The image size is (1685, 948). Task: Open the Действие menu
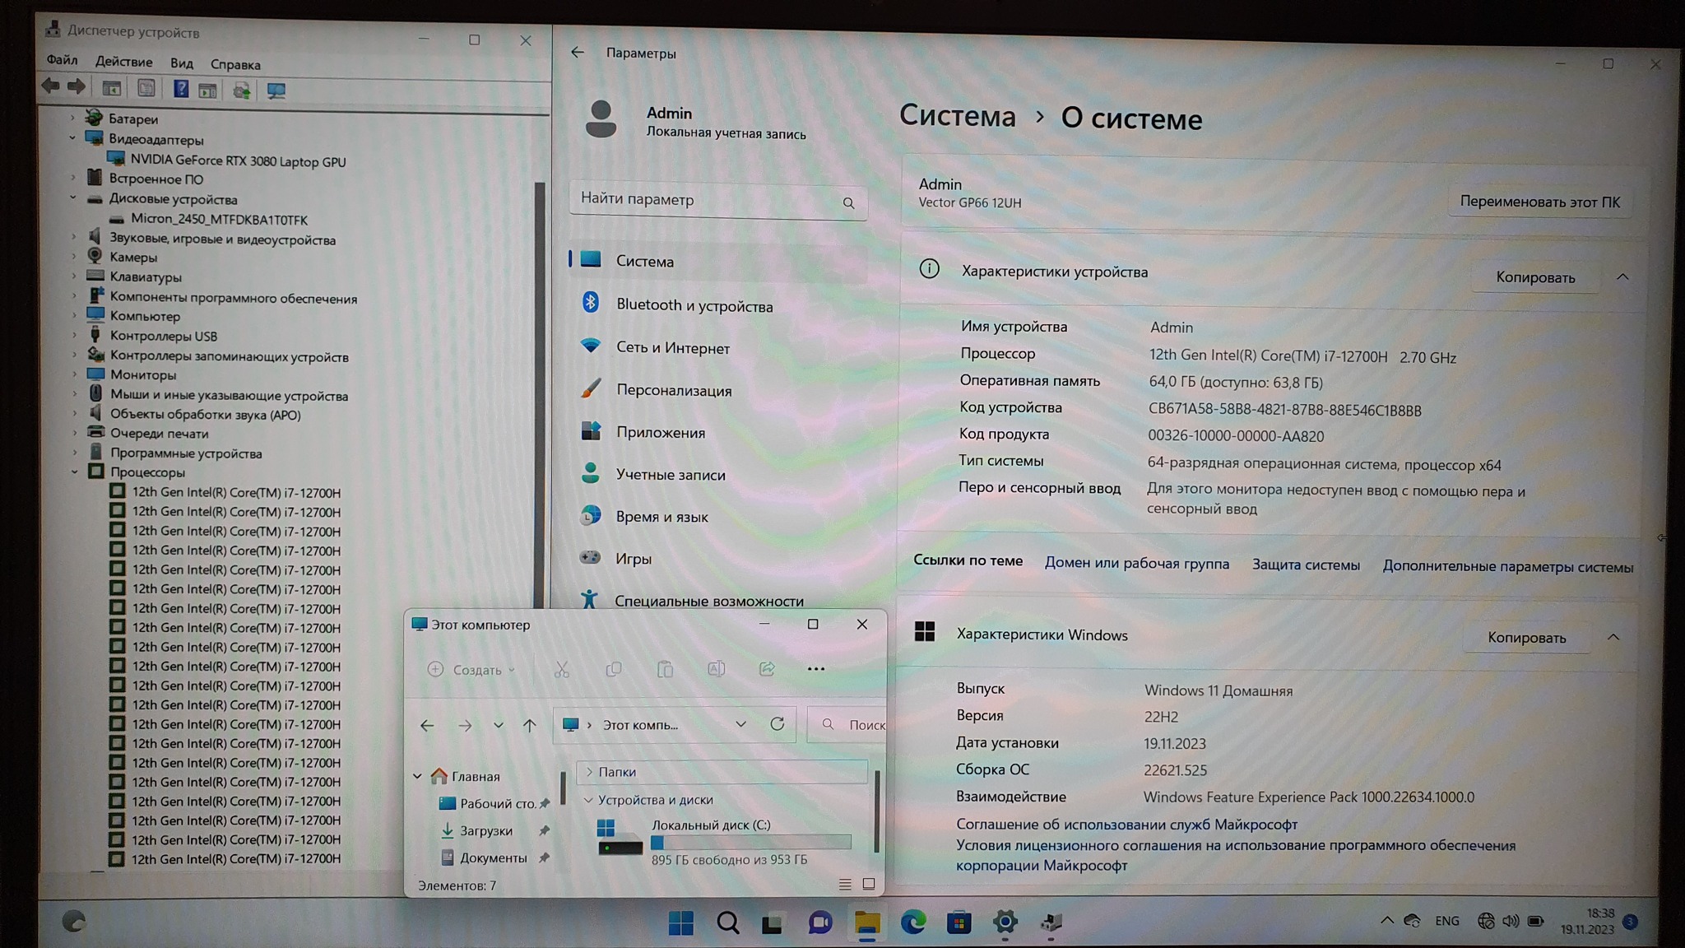pyautogui.click(x=123, y=62)
